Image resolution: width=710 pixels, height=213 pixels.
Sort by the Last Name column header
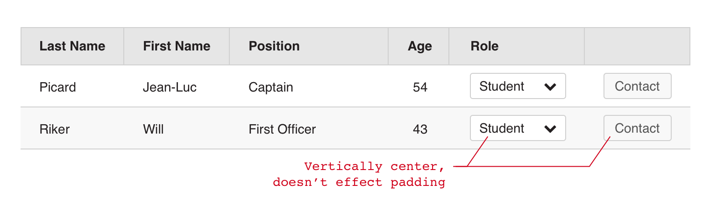pyautogui.click(x=72, y=46)
